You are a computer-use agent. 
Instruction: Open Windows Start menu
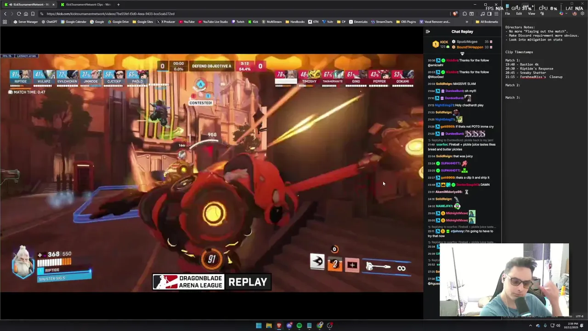259,325
